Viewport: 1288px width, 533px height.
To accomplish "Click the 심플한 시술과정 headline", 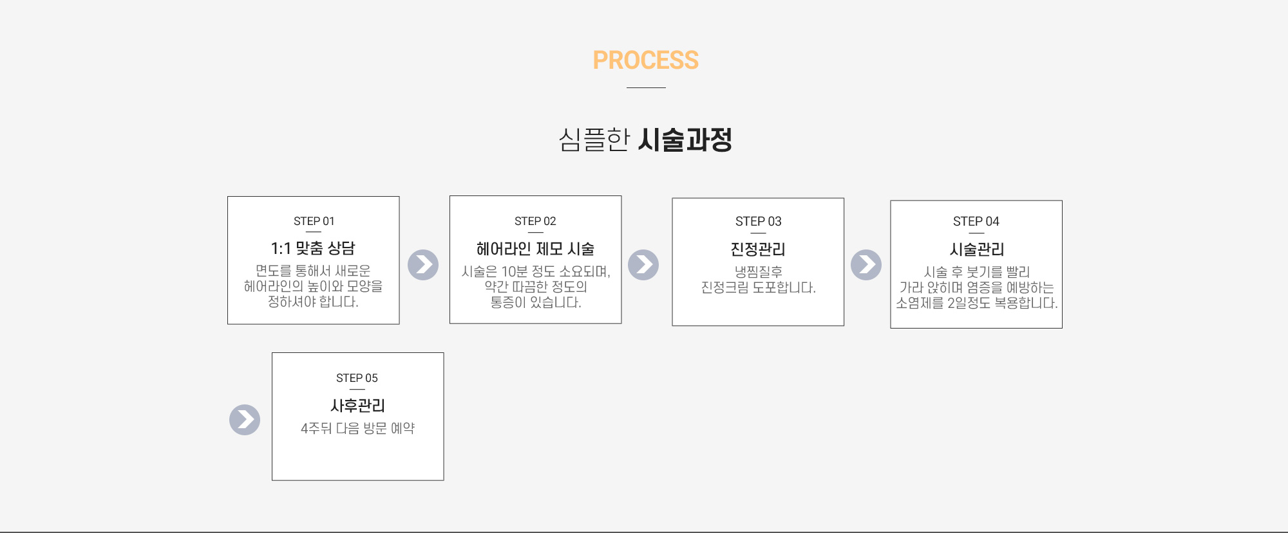I will [645, 140].
